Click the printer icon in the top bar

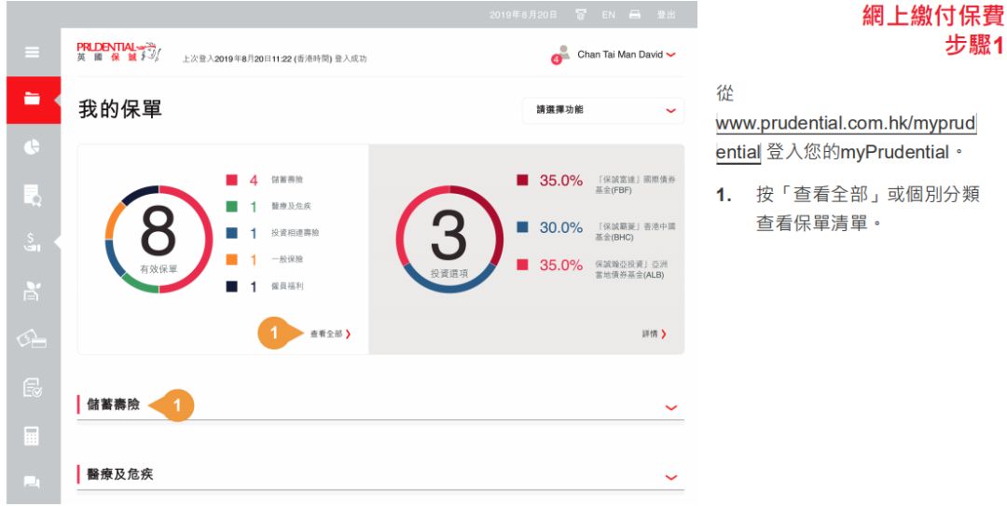pyautogui.click(x=635, y=15)
